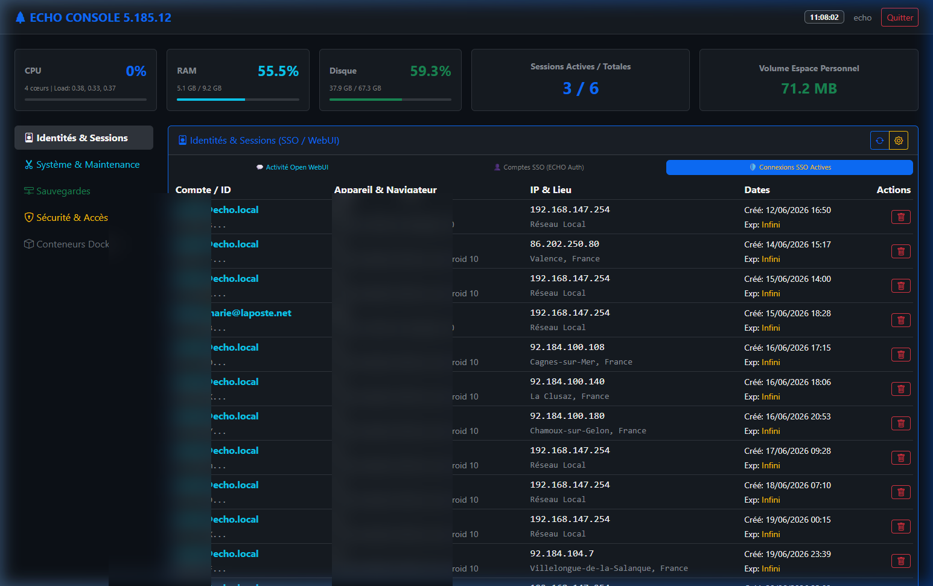Click the Appareil & Navigateur column header
The height and width of the screenshot is (586, 933).
click(386, 189)
